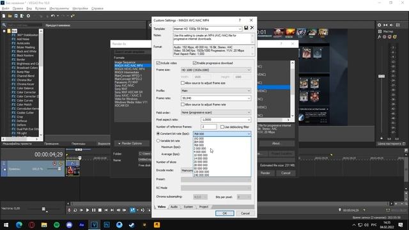Uncheck the Include video checkbox
The image size is (409, 230).
158,63
